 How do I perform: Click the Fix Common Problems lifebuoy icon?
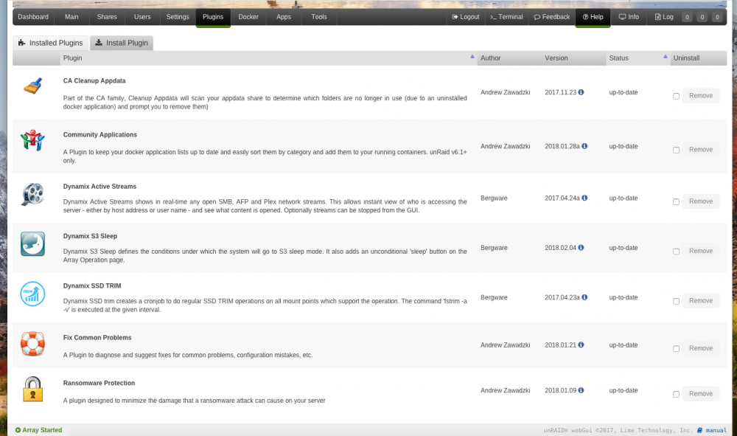click(x=32, y=343)
